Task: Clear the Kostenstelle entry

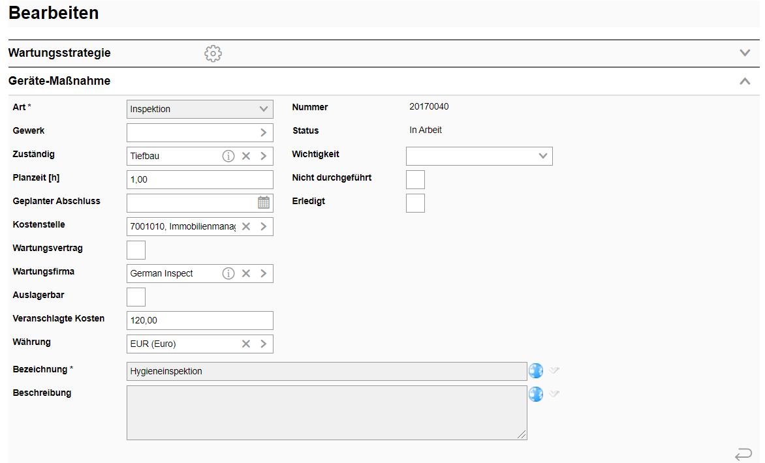Action: [x=246, y=226]
